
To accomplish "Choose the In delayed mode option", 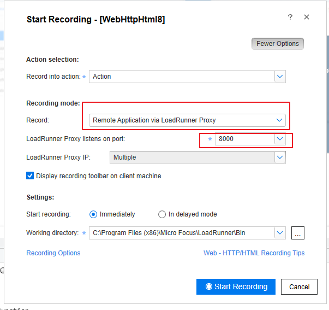I will [x=162, y=214].
